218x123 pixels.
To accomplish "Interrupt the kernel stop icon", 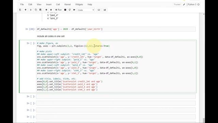I will pyautogui.click(x=65, y=10).
